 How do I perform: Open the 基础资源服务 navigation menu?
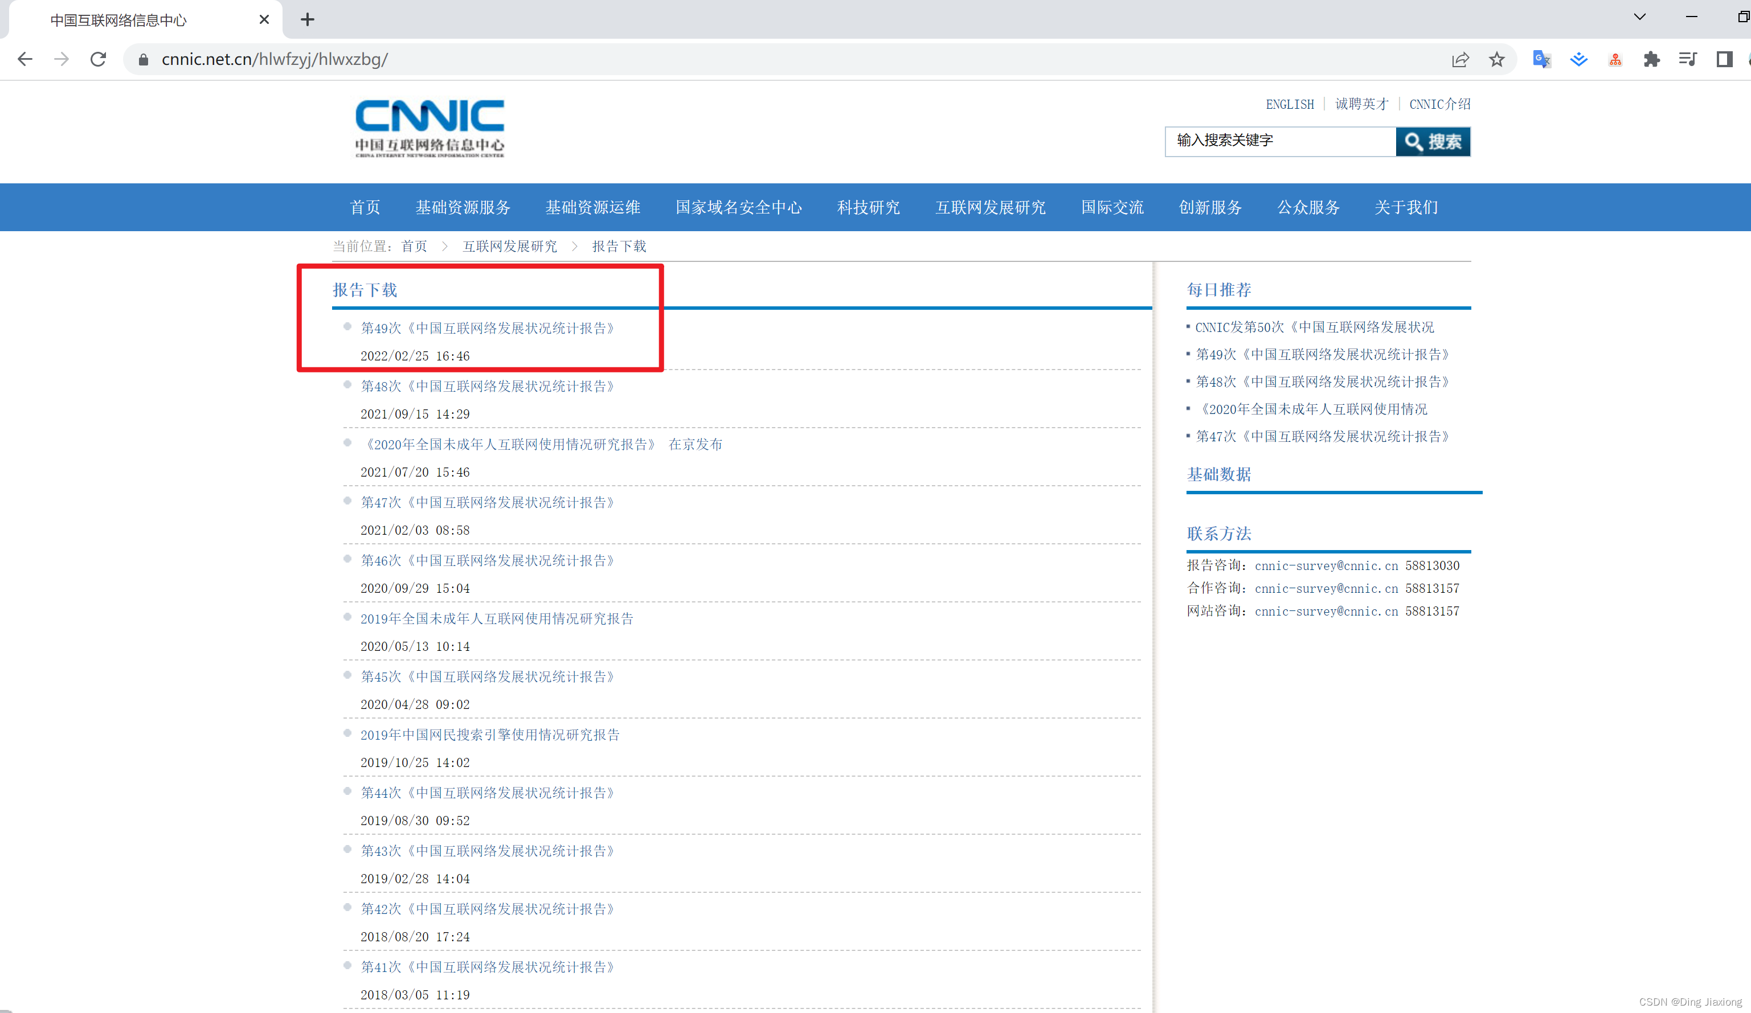pos(463,207)
